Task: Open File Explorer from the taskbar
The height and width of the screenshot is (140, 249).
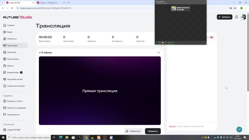Action: point(67,137)
